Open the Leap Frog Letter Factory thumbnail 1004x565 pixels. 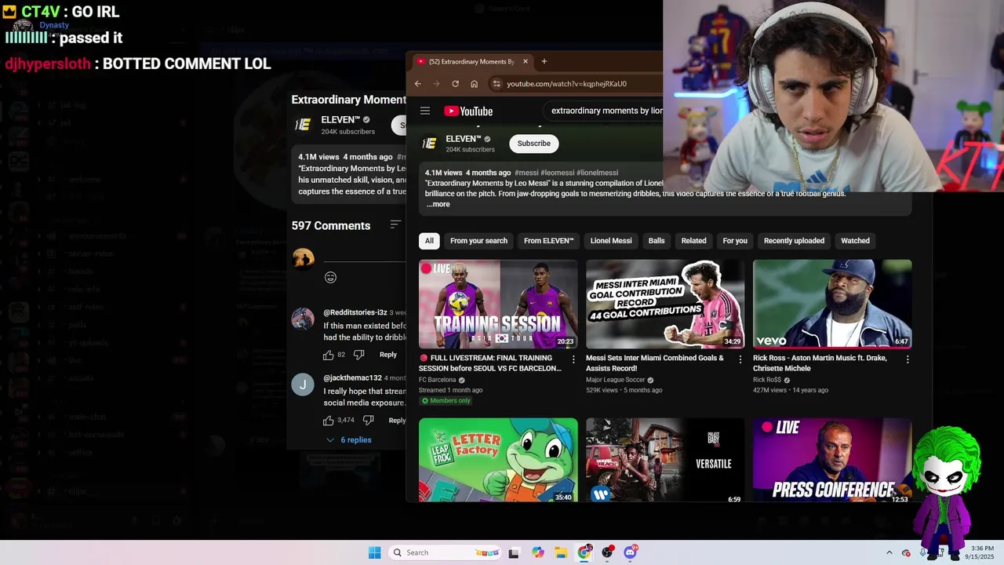(x=498, y=460)
